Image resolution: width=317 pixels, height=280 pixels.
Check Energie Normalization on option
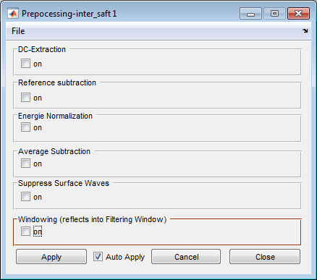[x=25, y=127]
